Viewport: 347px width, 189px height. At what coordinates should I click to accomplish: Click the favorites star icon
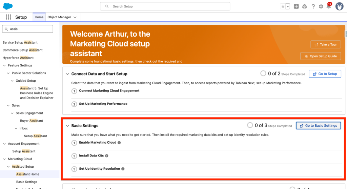(283, 6)
